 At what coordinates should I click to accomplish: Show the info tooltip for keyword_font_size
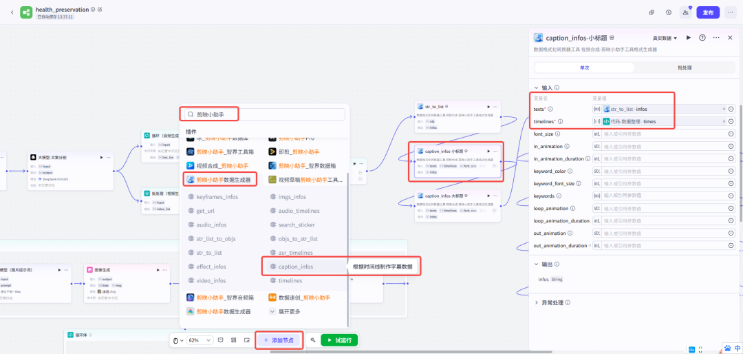tap(579, 183)
